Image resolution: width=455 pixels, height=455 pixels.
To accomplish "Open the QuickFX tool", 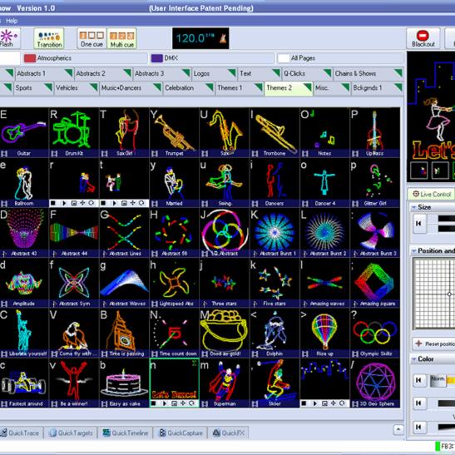I will (x=229, y=433).
